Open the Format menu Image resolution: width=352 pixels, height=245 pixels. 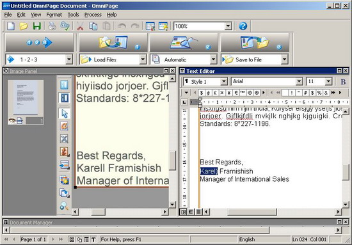[54, 15]
